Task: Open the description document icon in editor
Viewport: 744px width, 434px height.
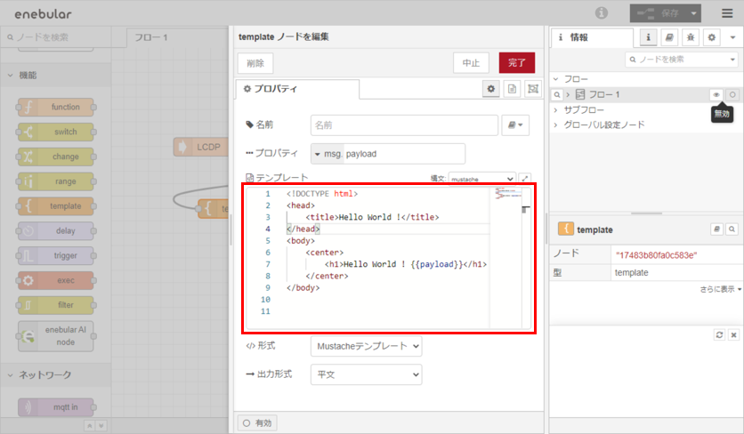Action: [x=512, y=89]
